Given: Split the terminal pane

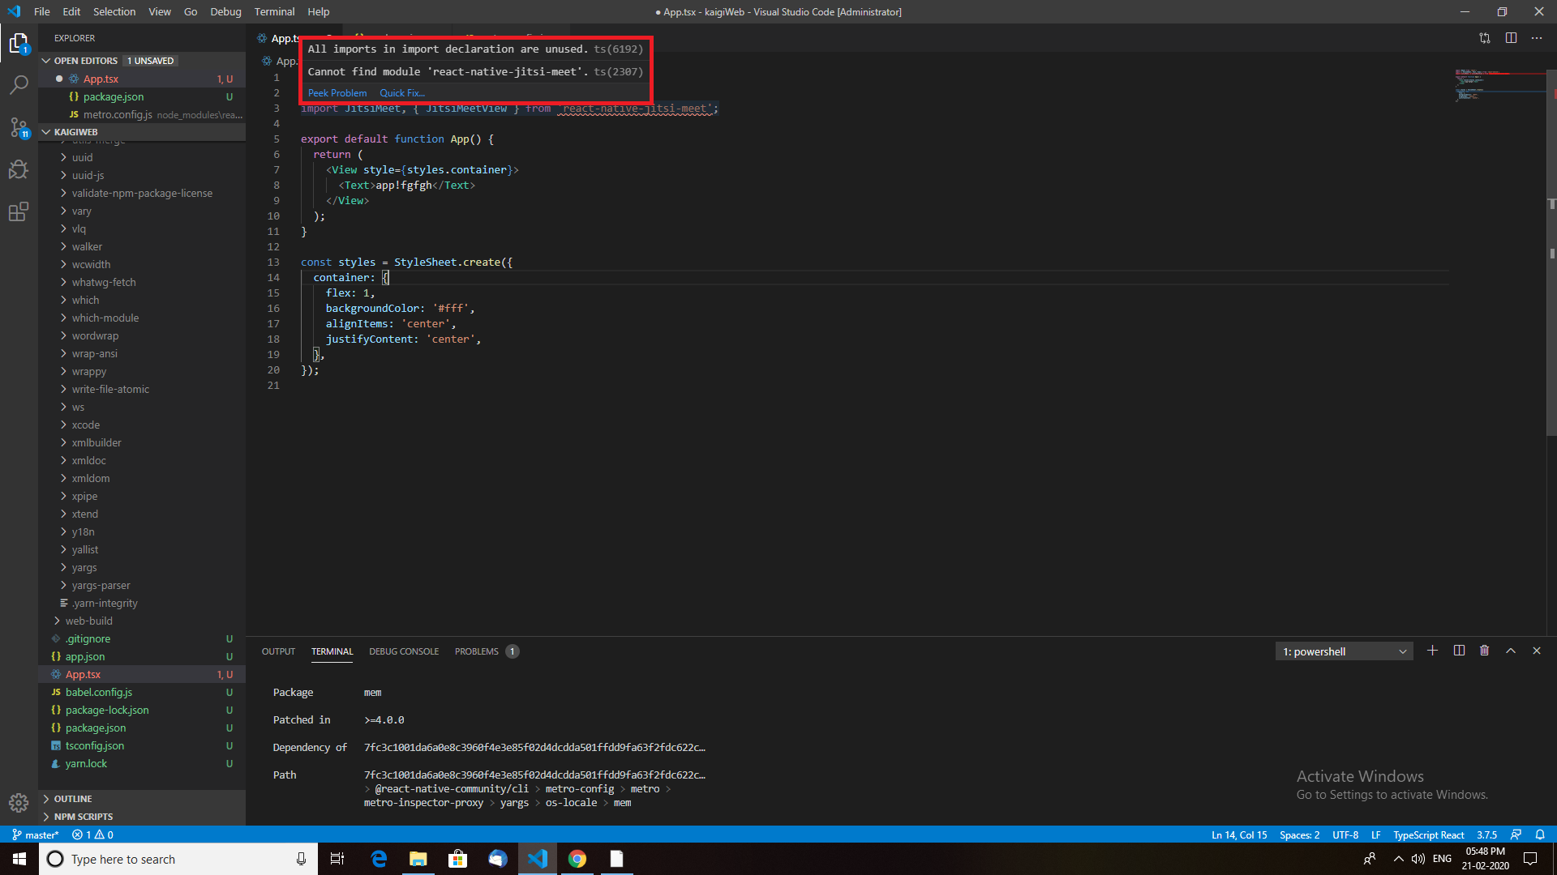Looking at the screenshot, I should tap(1459, 651).
